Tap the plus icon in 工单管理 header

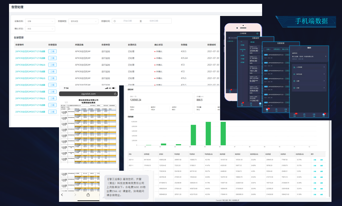257,33
